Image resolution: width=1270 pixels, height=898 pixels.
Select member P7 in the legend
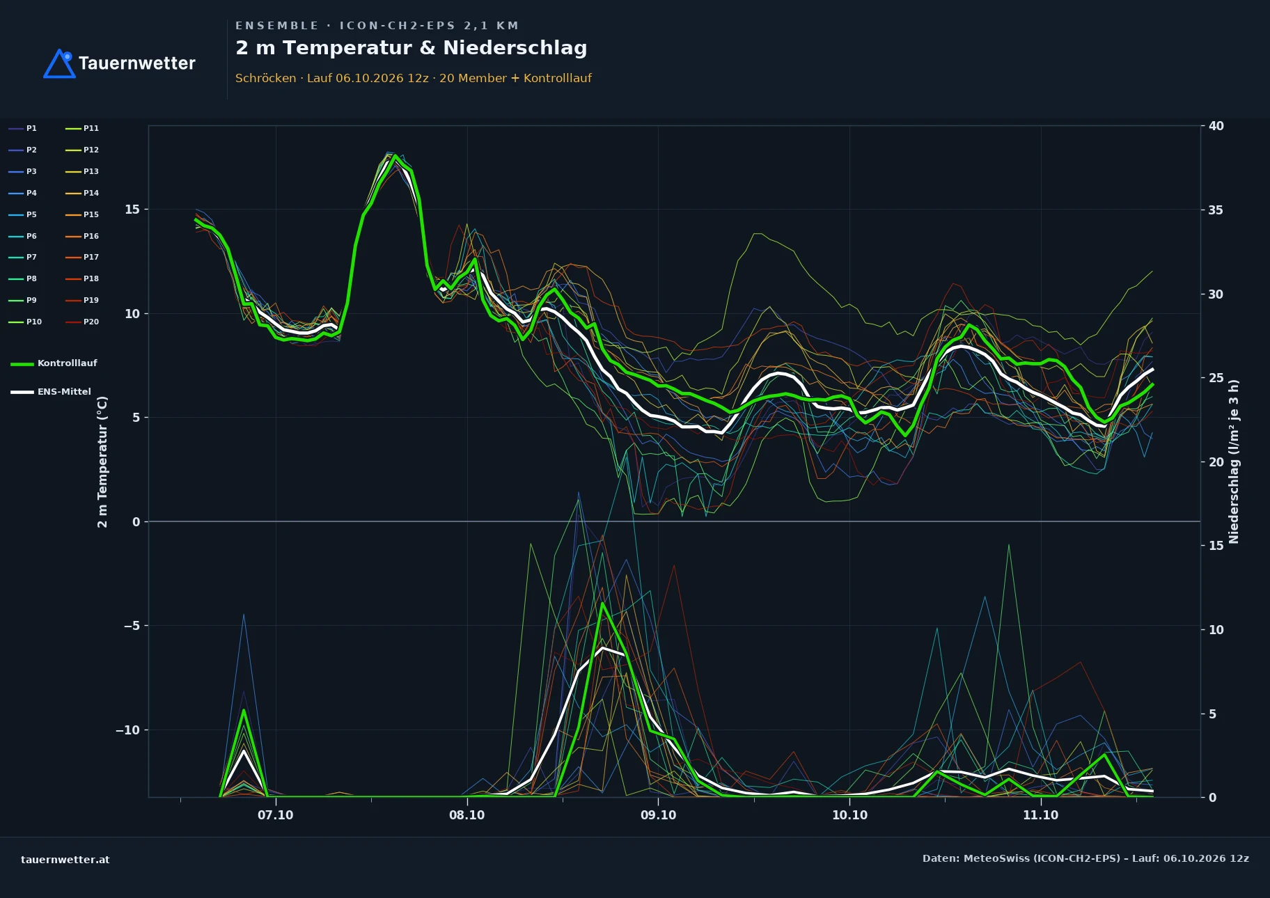[23, 257]
